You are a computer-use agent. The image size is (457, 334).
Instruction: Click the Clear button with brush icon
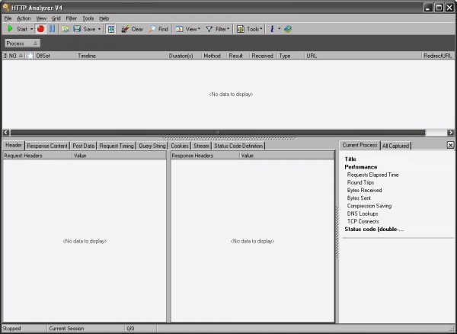pos(132,29)
